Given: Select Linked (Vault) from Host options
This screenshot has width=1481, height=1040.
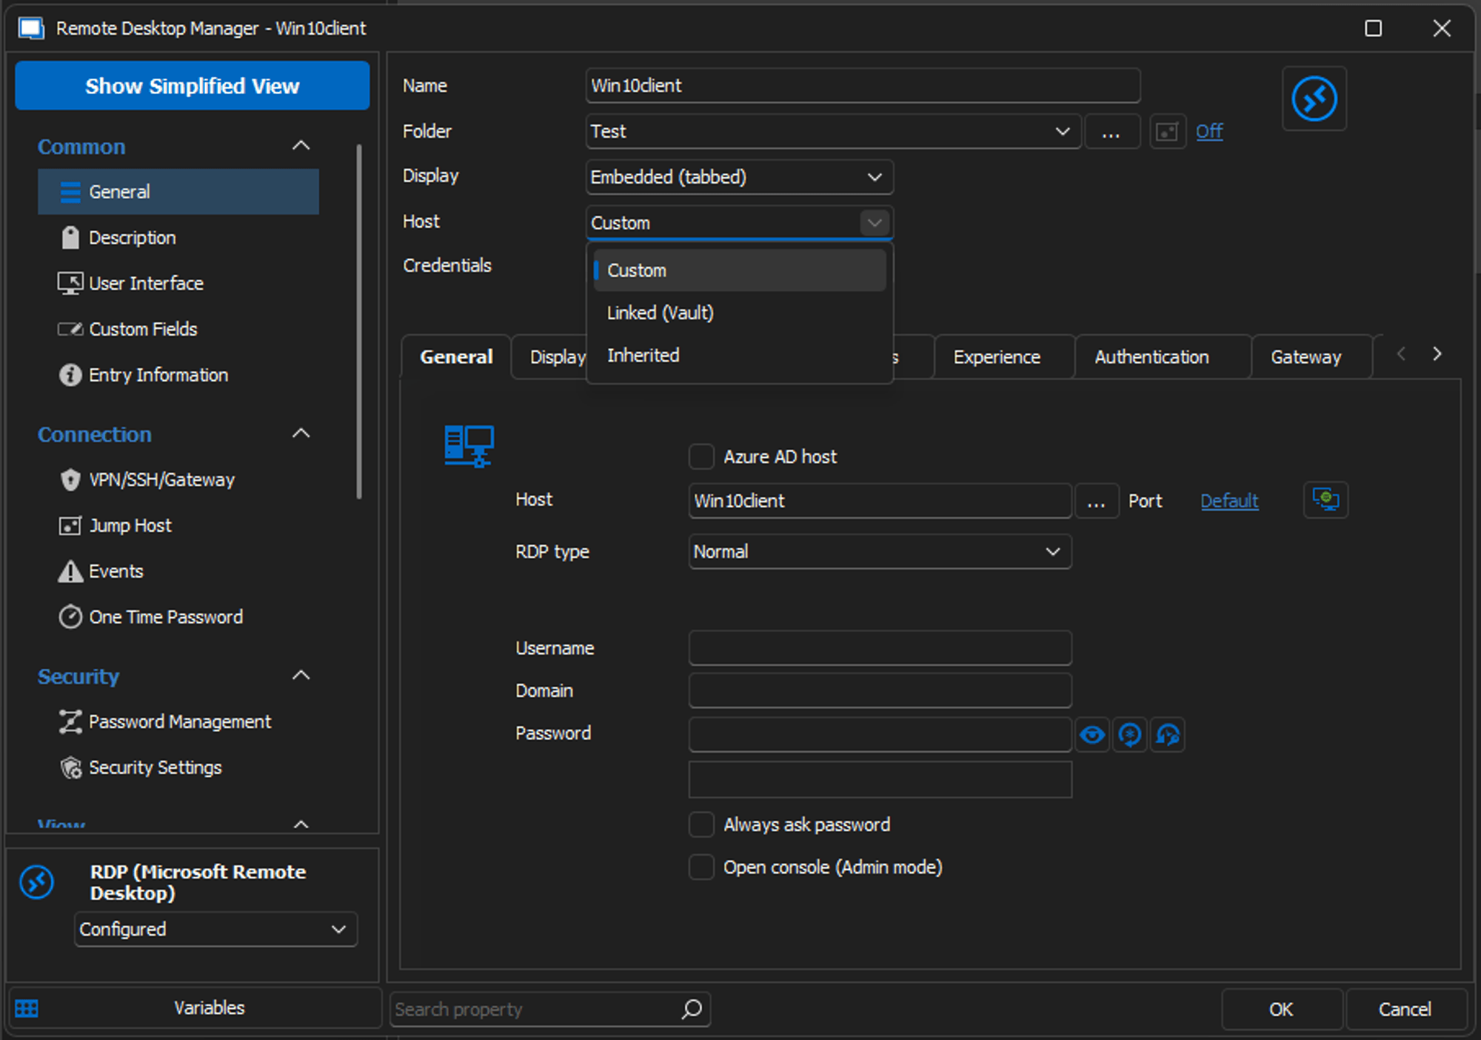Looking at the screenshot, I should click(660, 313).
